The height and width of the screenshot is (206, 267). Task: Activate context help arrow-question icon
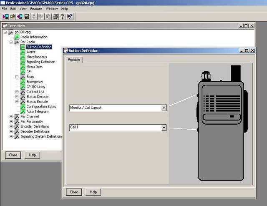pos(70,17)
